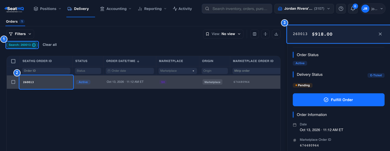Click the Marketplace origin badge in row

tap(212, 82)
